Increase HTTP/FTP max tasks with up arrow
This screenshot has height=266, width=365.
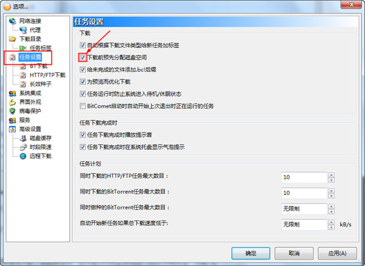(x=332, y=175)
